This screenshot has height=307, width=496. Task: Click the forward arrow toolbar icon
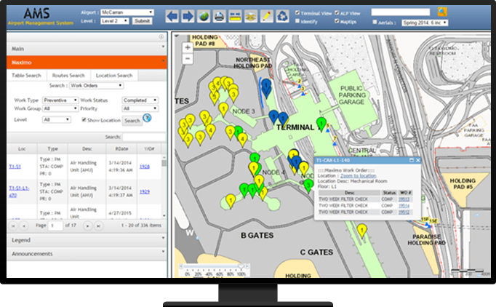(x=188, y=15)
